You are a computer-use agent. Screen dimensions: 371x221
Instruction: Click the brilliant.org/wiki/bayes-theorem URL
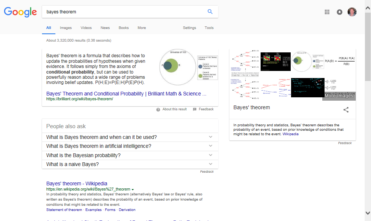80,99
